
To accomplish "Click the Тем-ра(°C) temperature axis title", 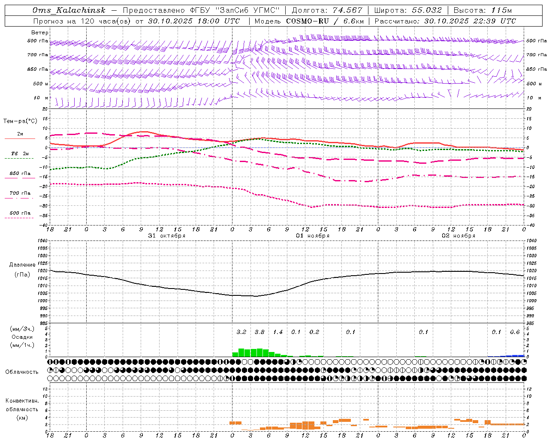I will coord(20,121).
